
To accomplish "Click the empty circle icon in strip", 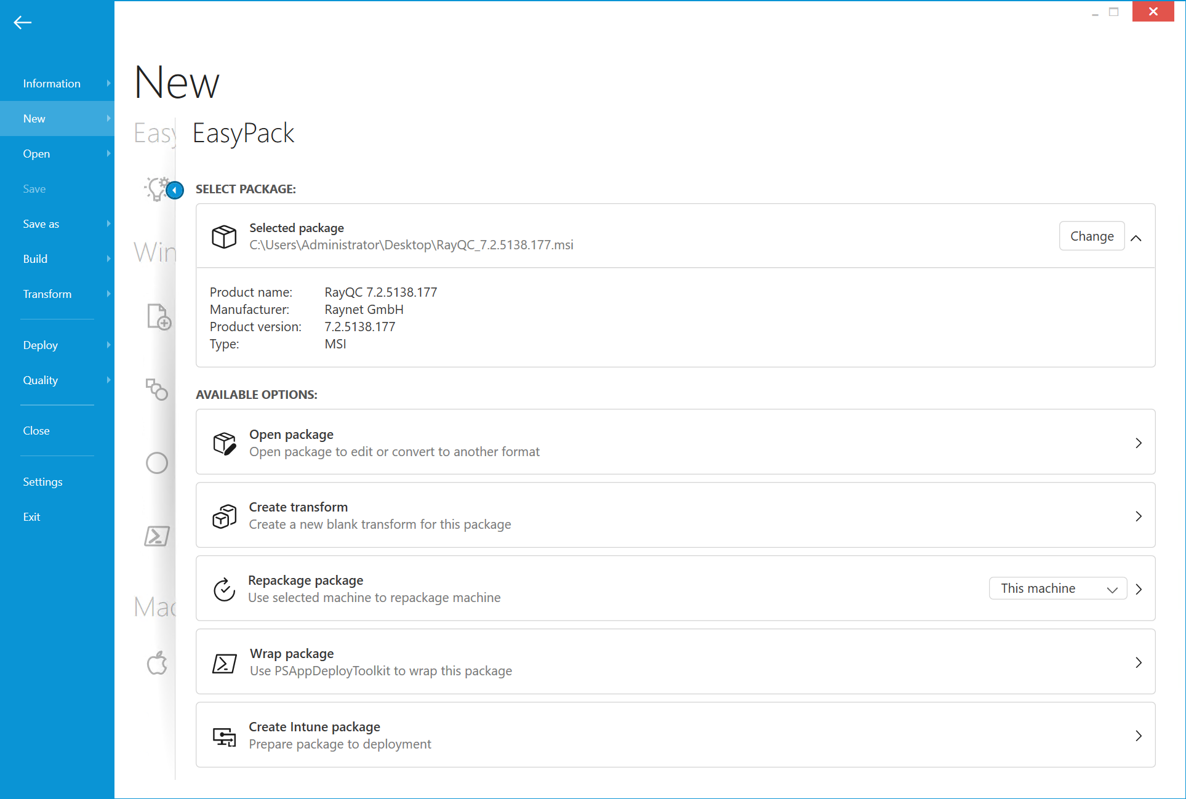I will coord(157,463).
